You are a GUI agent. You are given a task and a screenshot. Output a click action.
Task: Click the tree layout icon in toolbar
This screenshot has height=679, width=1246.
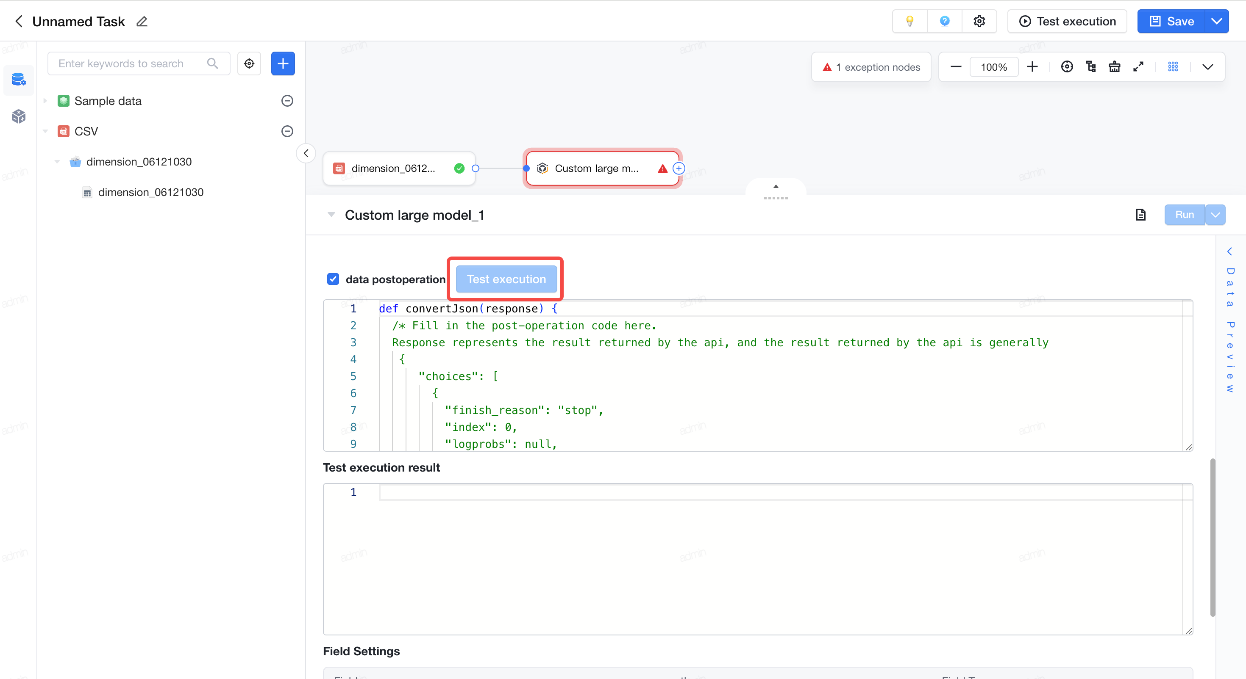1091,67
